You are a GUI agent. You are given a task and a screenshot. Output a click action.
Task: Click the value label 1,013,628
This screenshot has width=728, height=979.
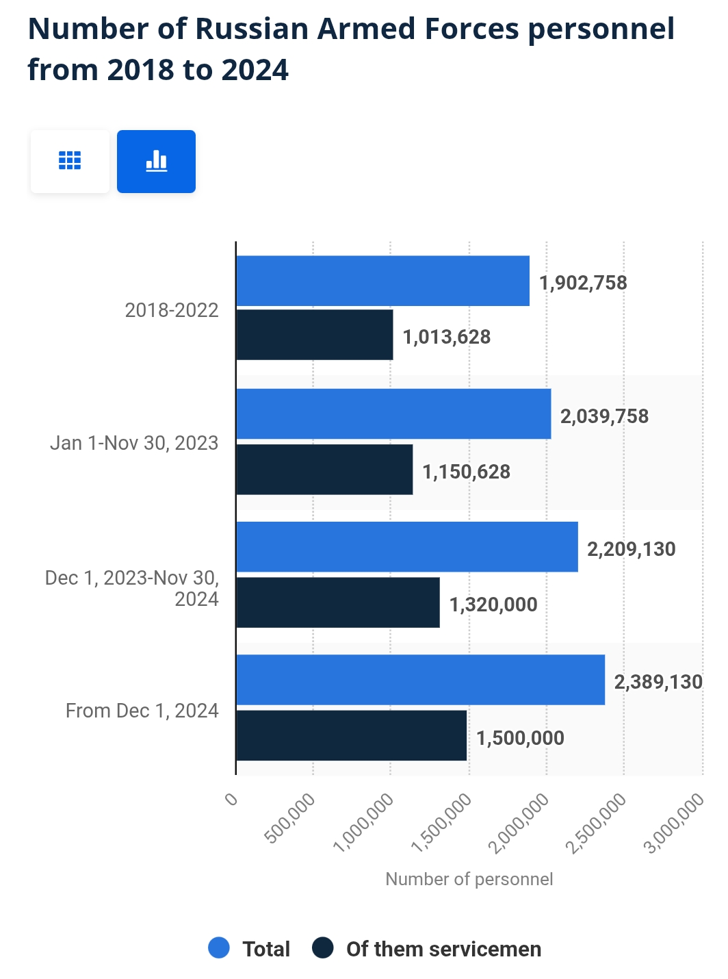click(x=447, y=337)
